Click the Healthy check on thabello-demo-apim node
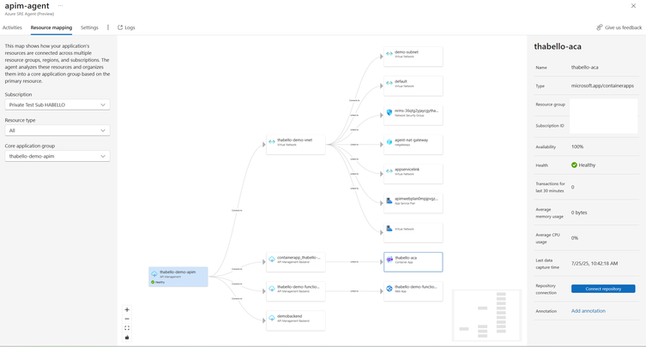Screen dimensions: 646x347 (x=153, y=282)
